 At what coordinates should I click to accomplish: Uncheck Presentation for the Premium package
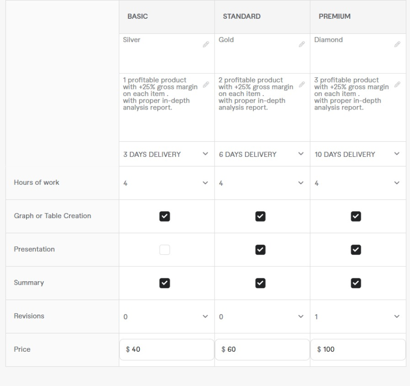click(356, 250)
